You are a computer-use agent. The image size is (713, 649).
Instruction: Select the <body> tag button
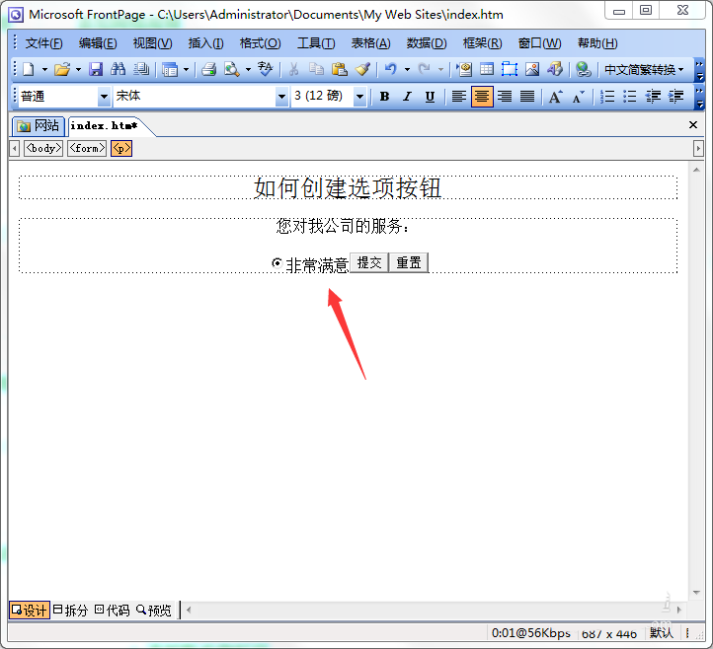43,149
